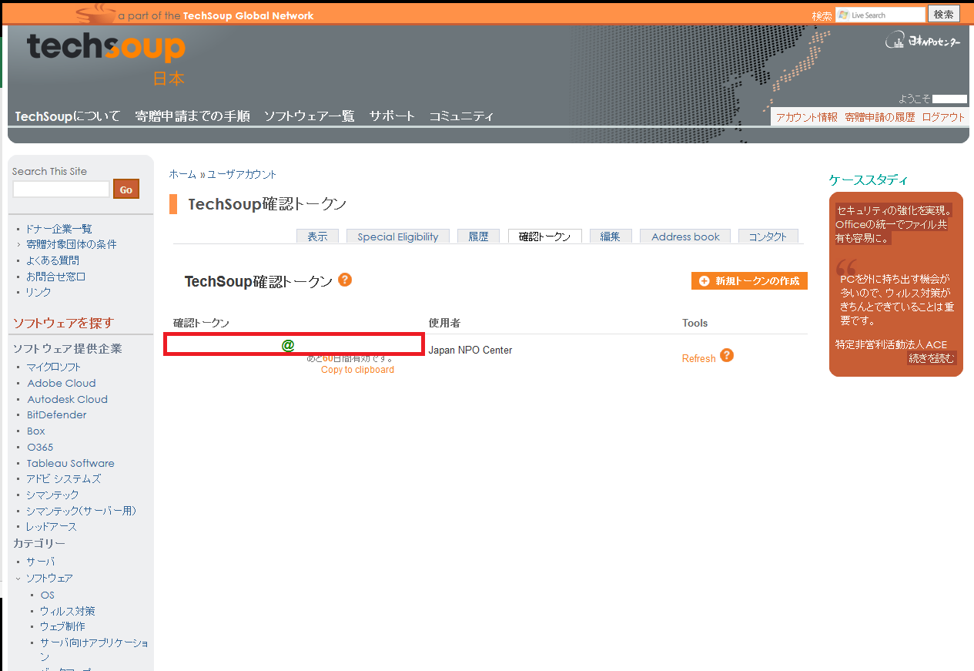
Task: Open the サーバ category link
Action: [41, 562]
